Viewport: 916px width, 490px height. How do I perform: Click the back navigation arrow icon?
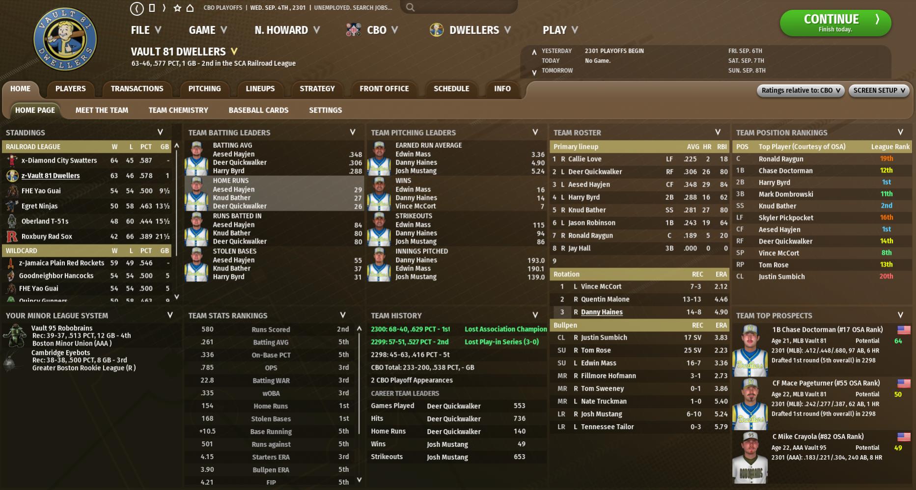137,8
